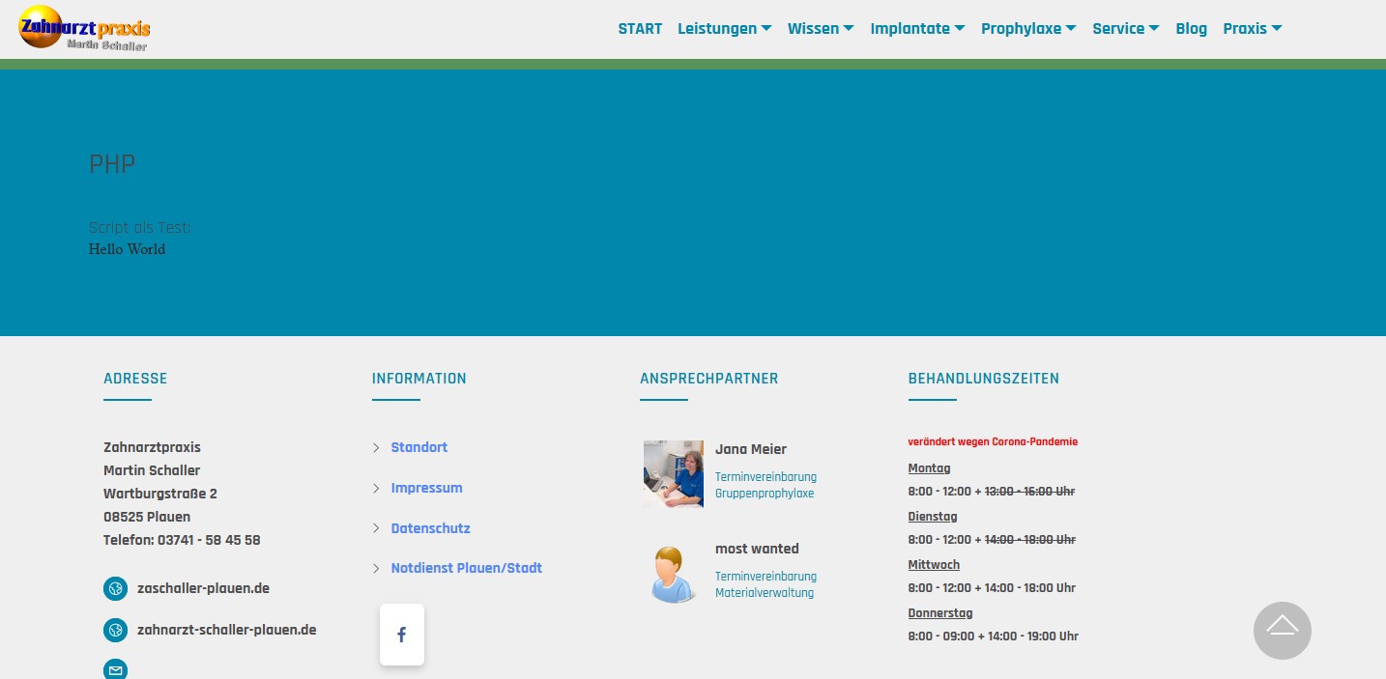Click the Materialverwaltung text under most wanted
Screen dimensions: 1386x679
point(765,593)
